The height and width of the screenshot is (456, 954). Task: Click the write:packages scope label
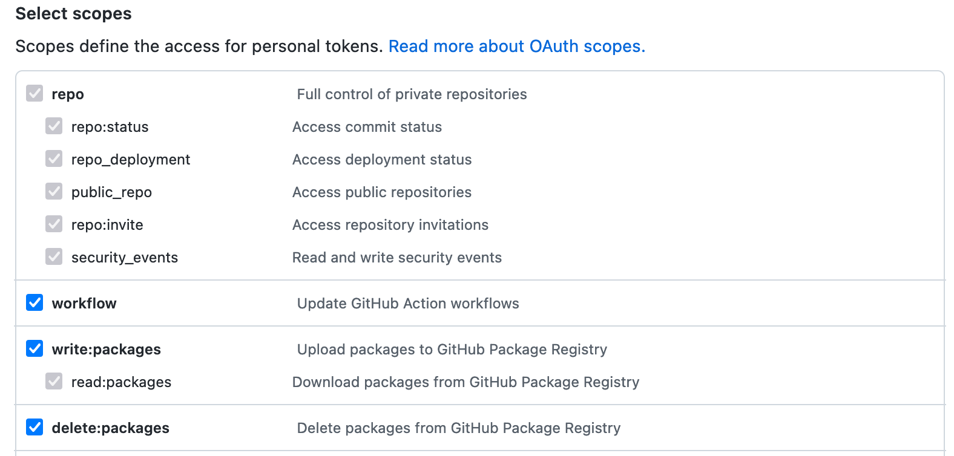click(107, 350)
